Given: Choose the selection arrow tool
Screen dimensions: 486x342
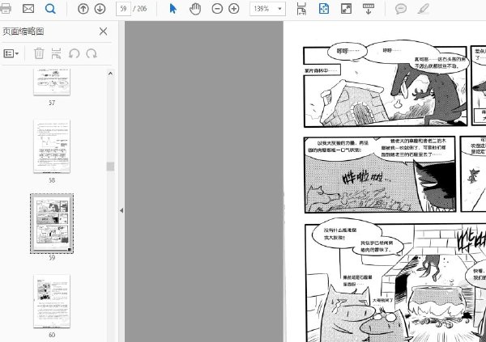Looking at the screenshot, I should 173,9.
